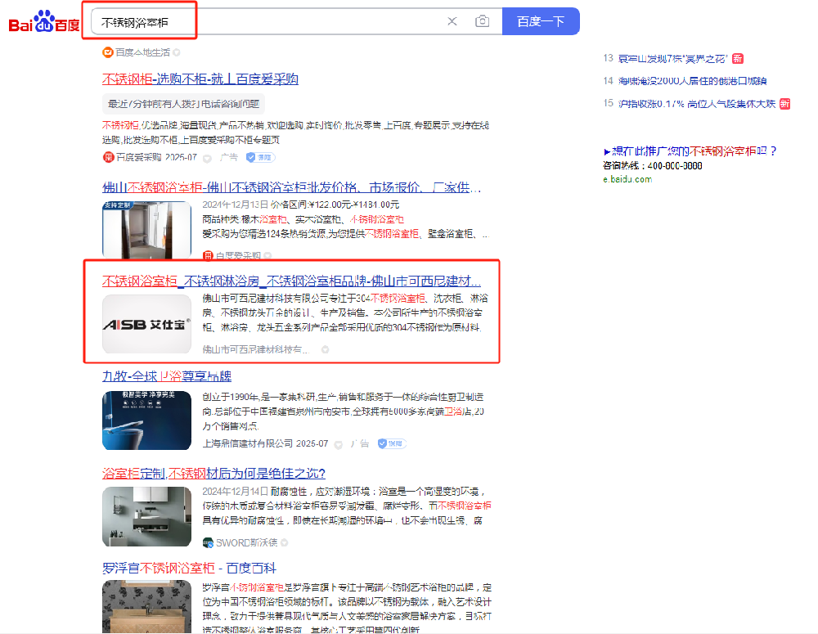This screenshot has width=818, height=634.
Task: Open the 不锈钢浴室柜_不锈钢淋浴房 佛山市可西尼建材 link
Action: point(292,281)
